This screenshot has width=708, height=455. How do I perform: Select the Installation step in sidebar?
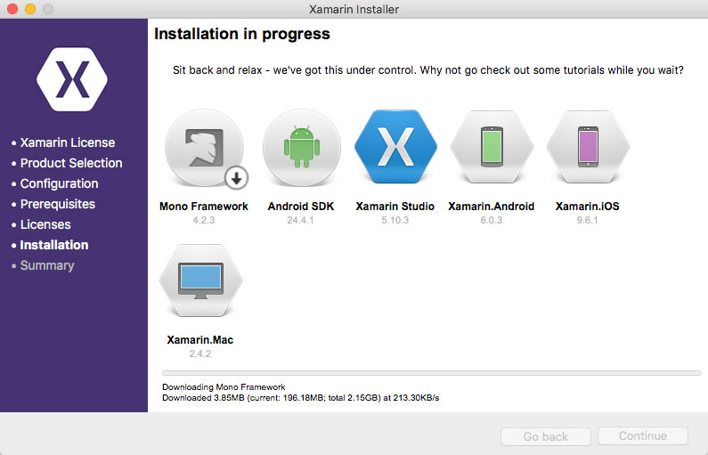pyautogui.click(x=54, y=245)
